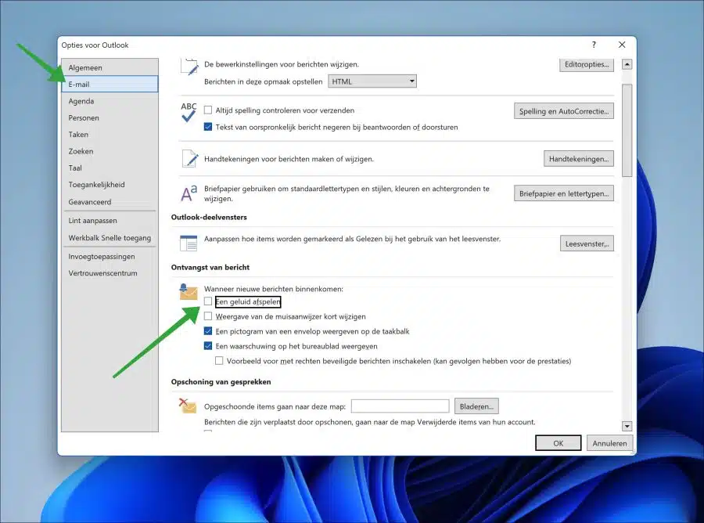
Task: Close the Opties voor Outlook dialog
Action: (622, 45)
